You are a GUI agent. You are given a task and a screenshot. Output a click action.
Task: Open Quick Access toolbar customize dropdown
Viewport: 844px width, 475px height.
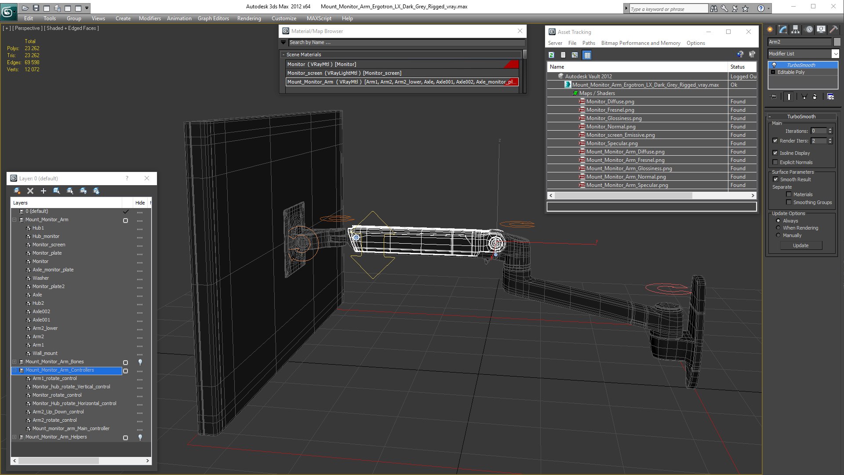(87, 8)
